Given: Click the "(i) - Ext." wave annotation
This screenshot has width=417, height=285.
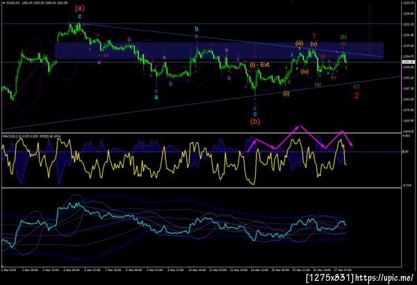Looking at the screenshot, I should click(260, 65).
